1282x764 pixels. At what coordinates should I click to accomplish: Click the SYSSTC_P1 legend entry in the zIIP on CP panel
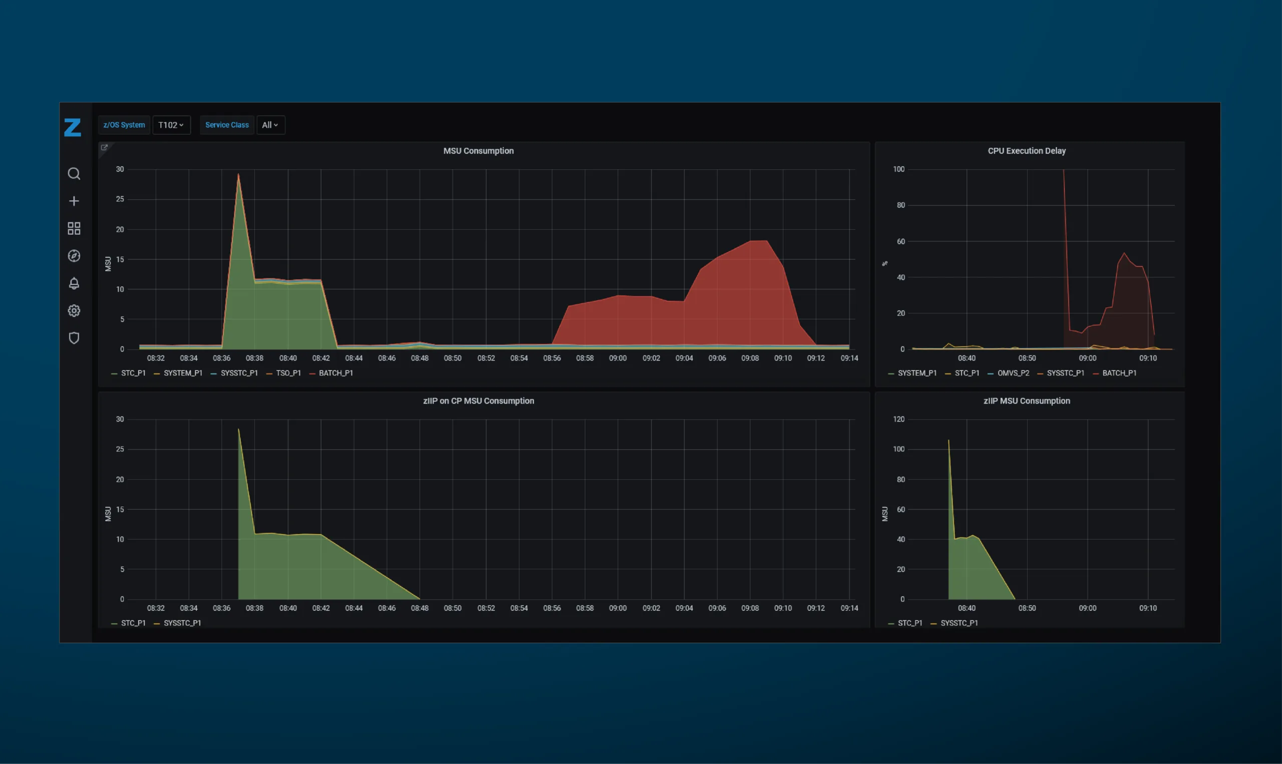point(182,623)
